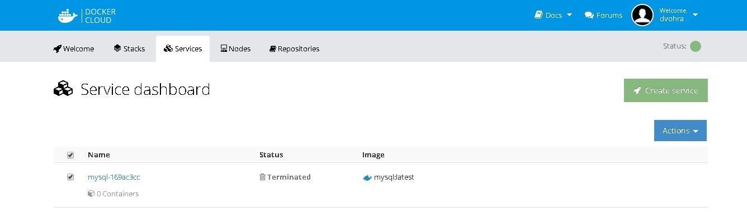Click the mysql:latest image whale icon
This screenshot has height=212, width=747.
click(x=367, y=177)
